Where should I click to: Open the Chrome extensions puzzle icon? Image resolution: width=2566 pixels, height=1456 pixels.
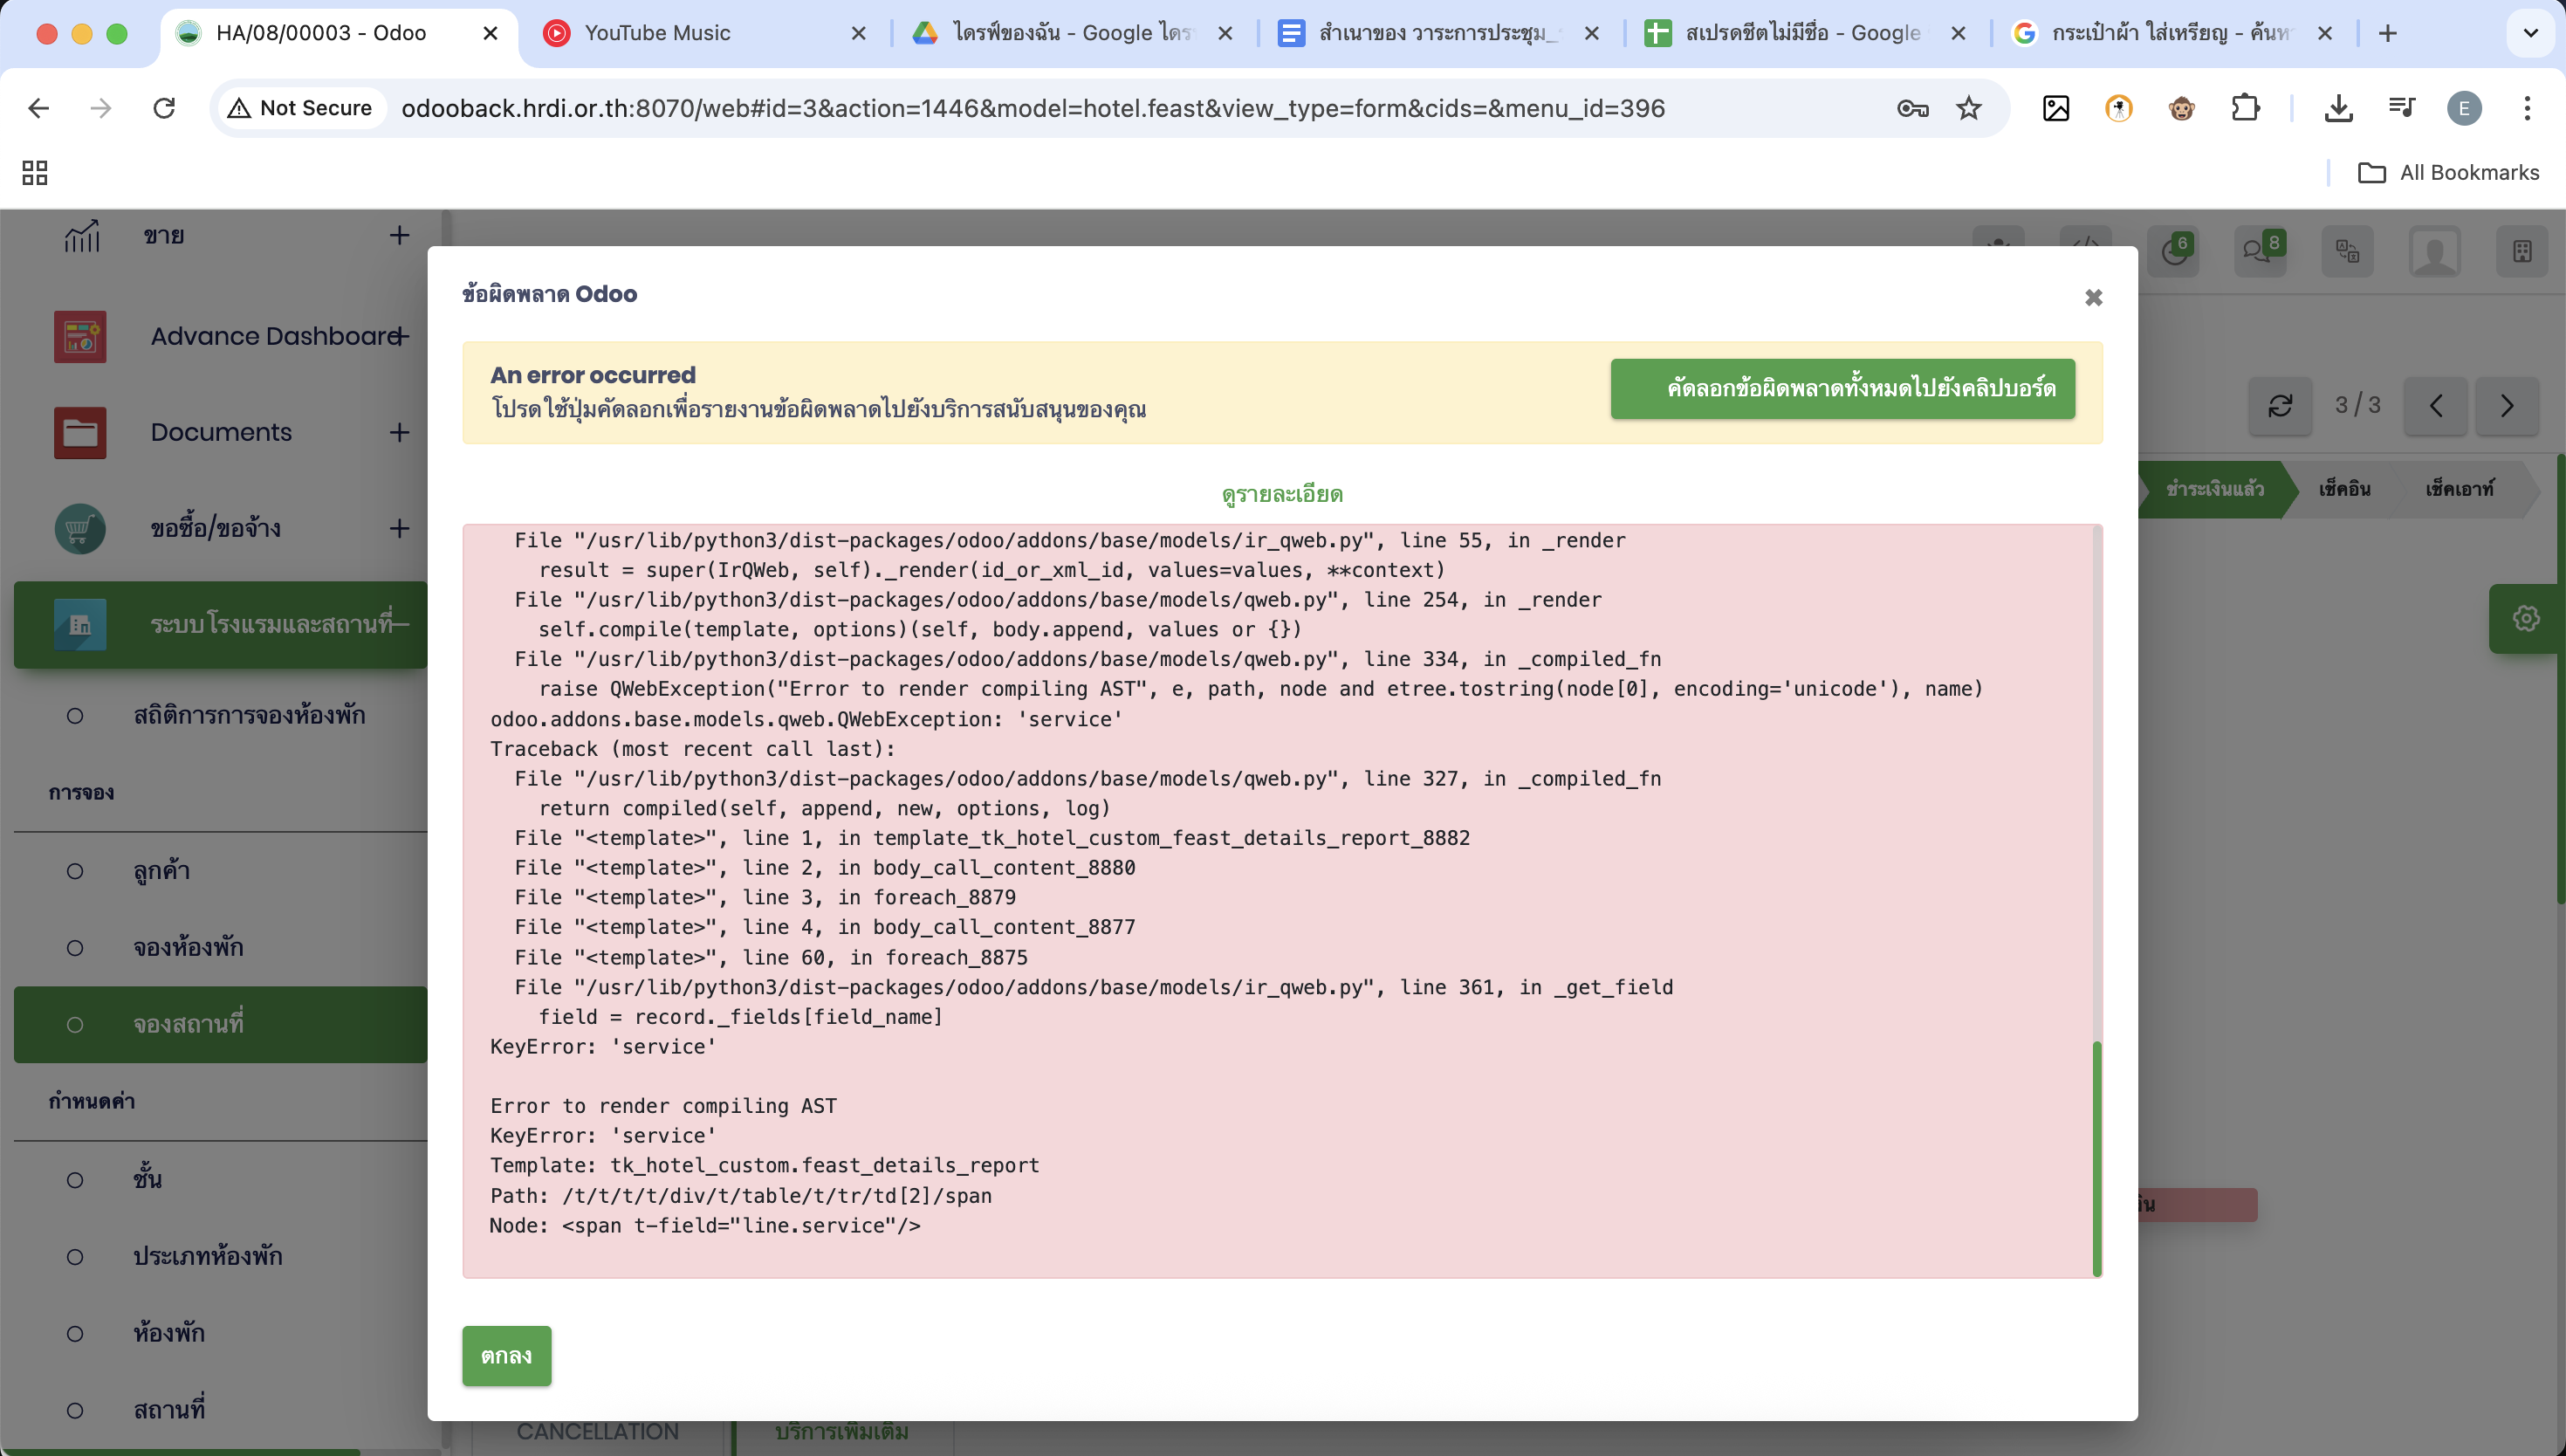(2245, 108)
